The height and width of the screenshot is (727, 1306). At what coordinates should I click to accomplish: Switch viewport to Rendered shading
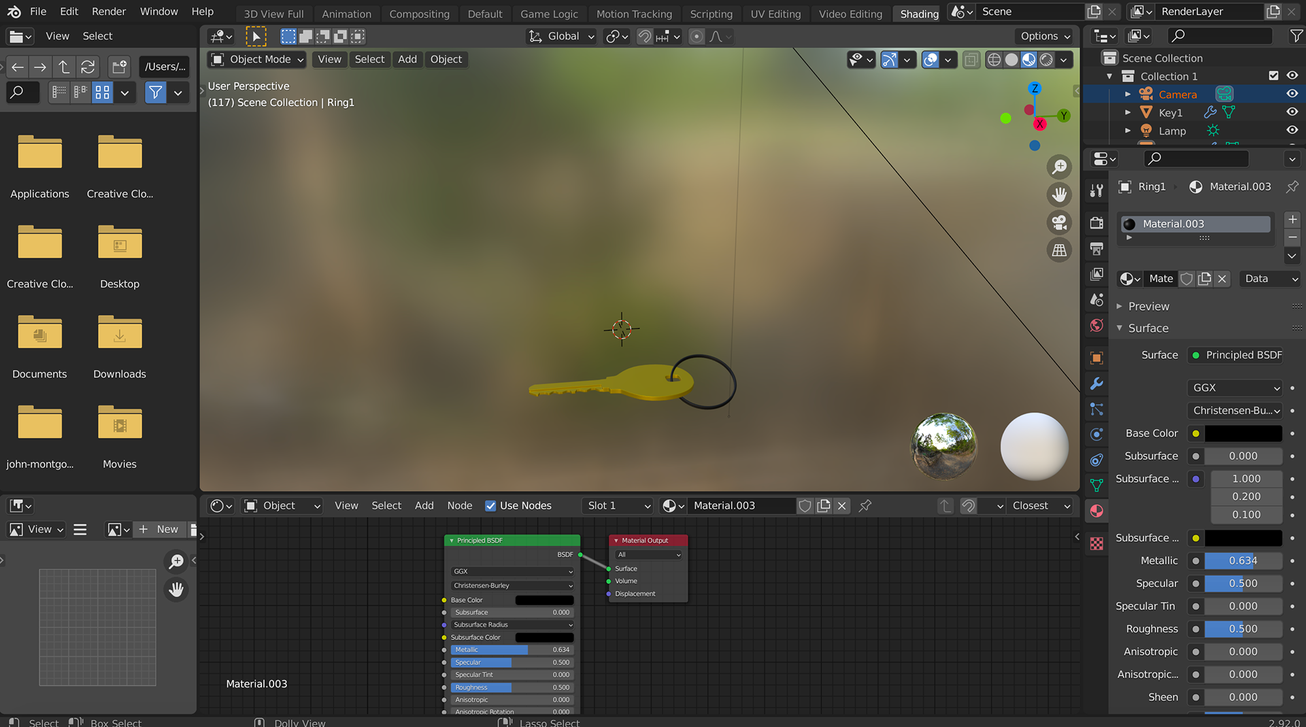pyautogui.click(x=1047, y=60)
